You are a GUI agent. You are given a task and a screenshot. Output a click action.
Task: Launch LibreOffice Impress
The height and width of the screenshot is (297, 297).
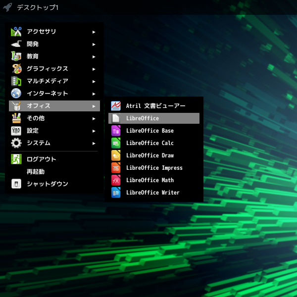click(154, 168)
